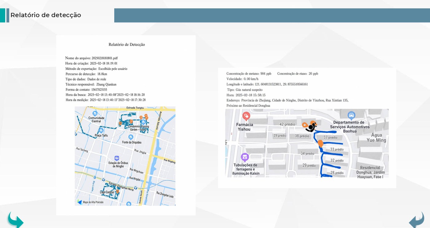Click the Tipo de dados: Dados de rede line

coord(86,79)
